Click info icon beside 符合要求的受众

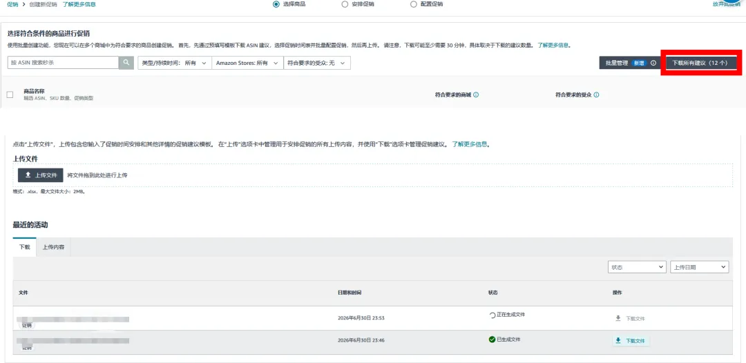[596, 95]
